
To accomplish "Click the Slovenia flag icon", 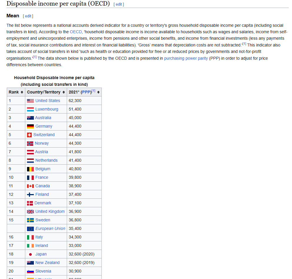I will pos(30,271).
